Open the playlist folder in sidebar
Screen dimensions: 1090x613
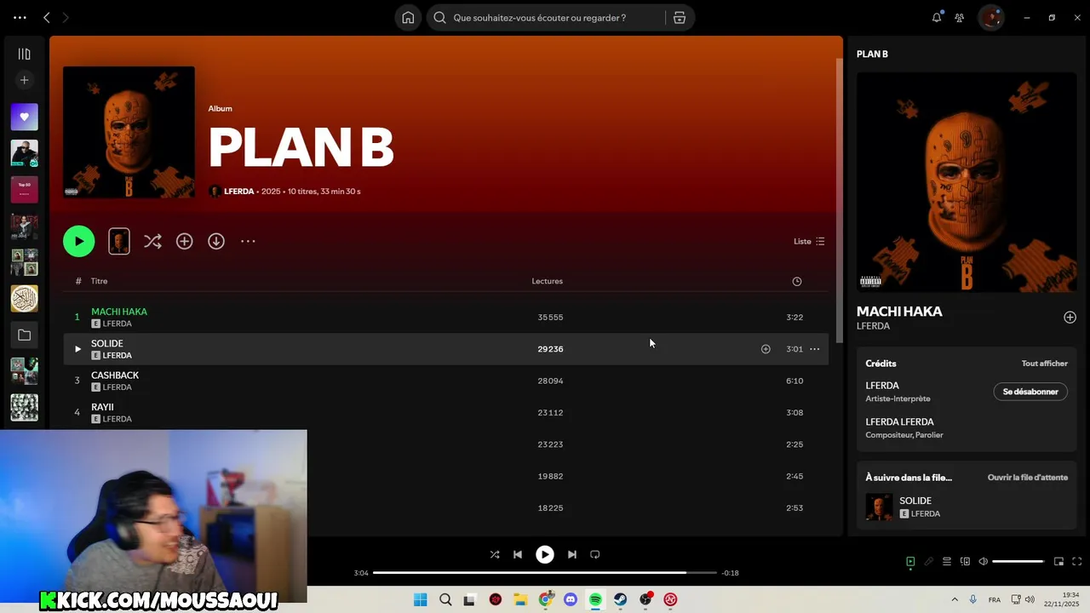(24, 335)
